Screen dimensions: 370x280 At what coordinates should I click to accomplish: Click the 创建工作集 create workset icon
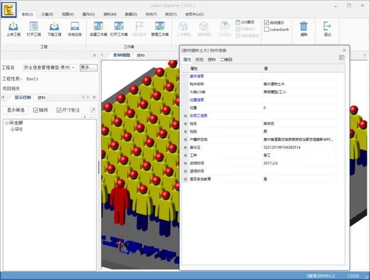[98, 26]
